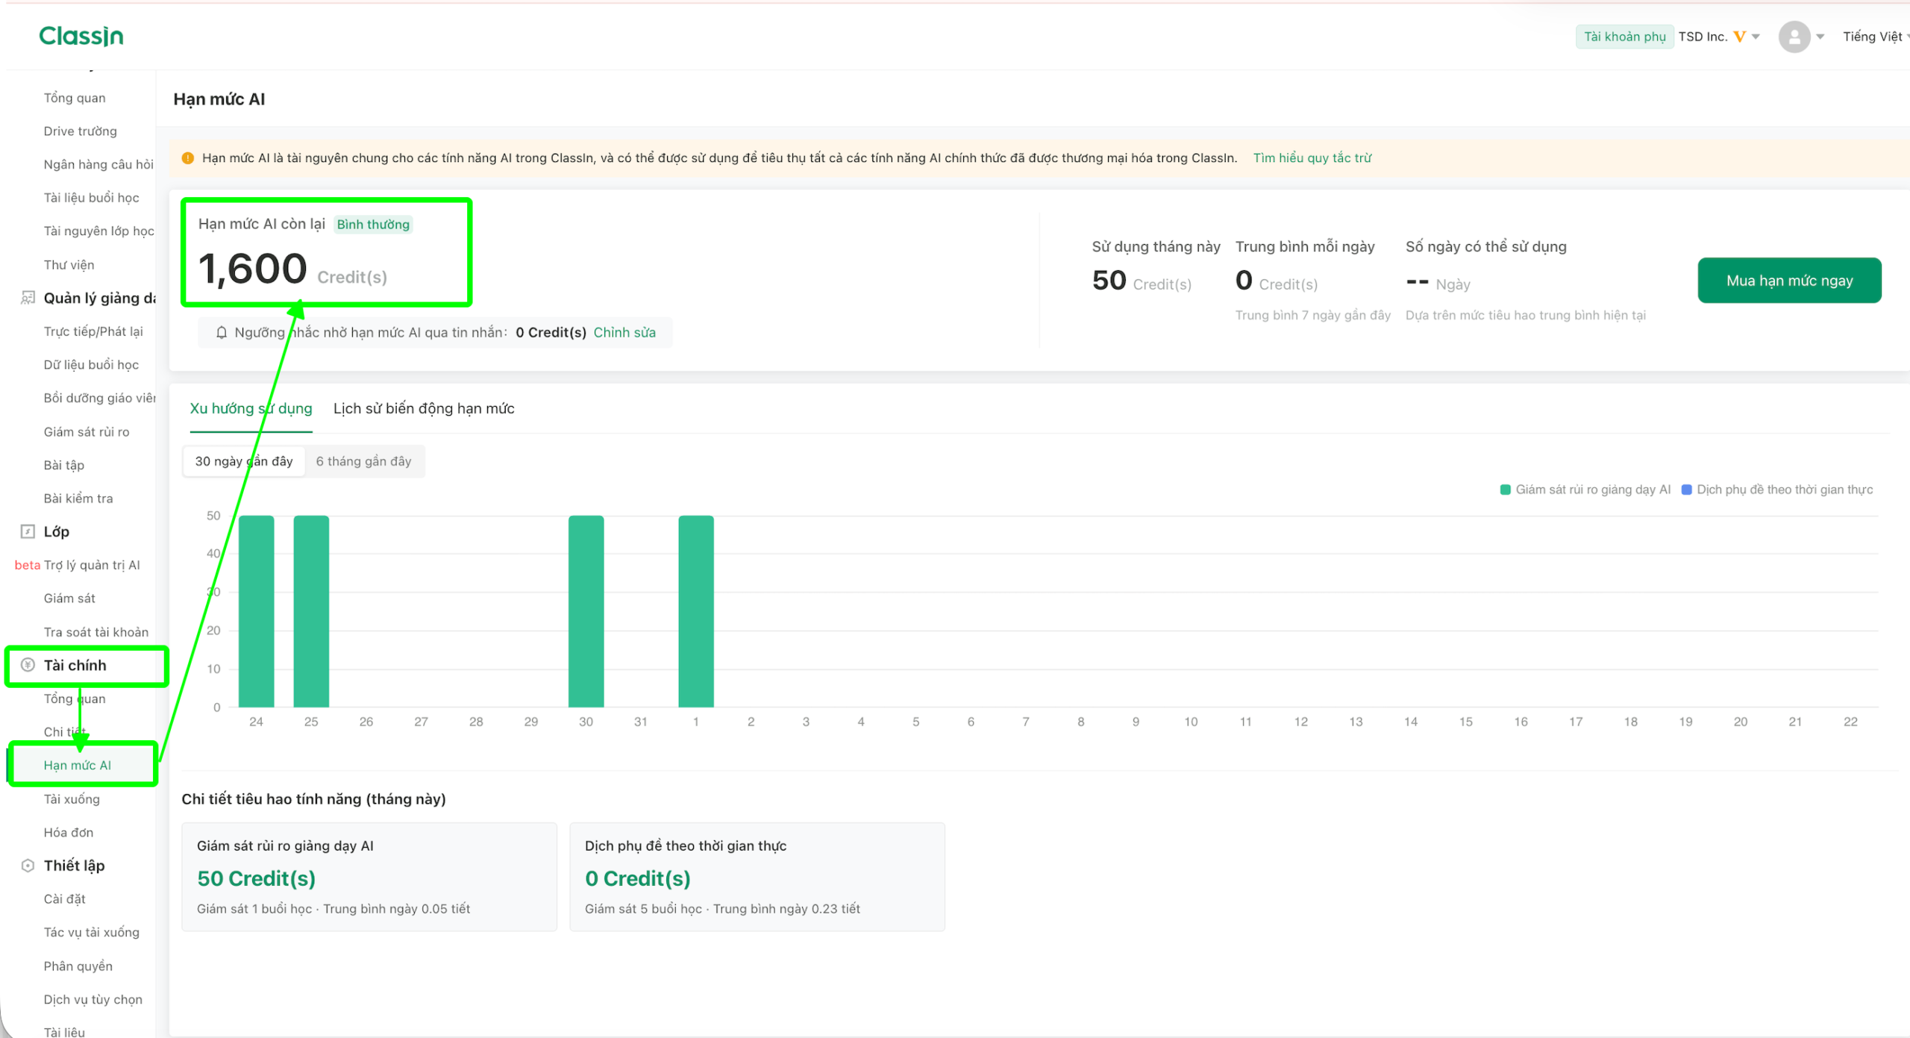Open Trực tiếp/Phát lại page
The height and width of the screenshot is (1038, 1910).
(x=93, y=331)
